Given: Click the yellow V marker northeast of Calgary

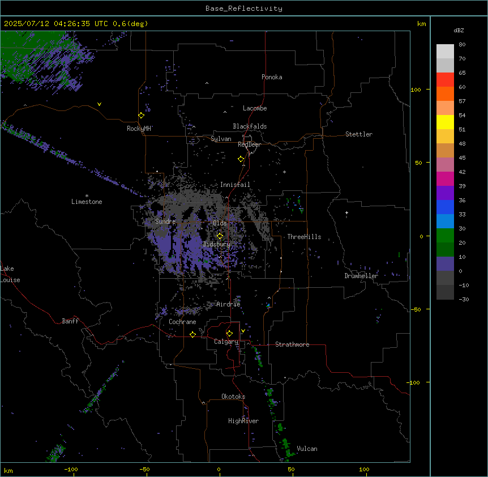Looking at the screenshot, I should 243,331.
